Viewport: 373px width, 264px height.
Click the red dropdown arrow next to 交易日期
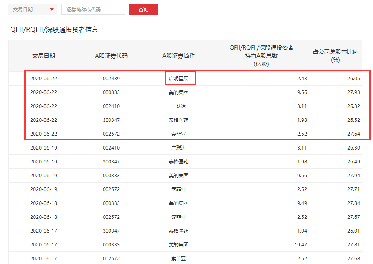(x=51, y=9)
